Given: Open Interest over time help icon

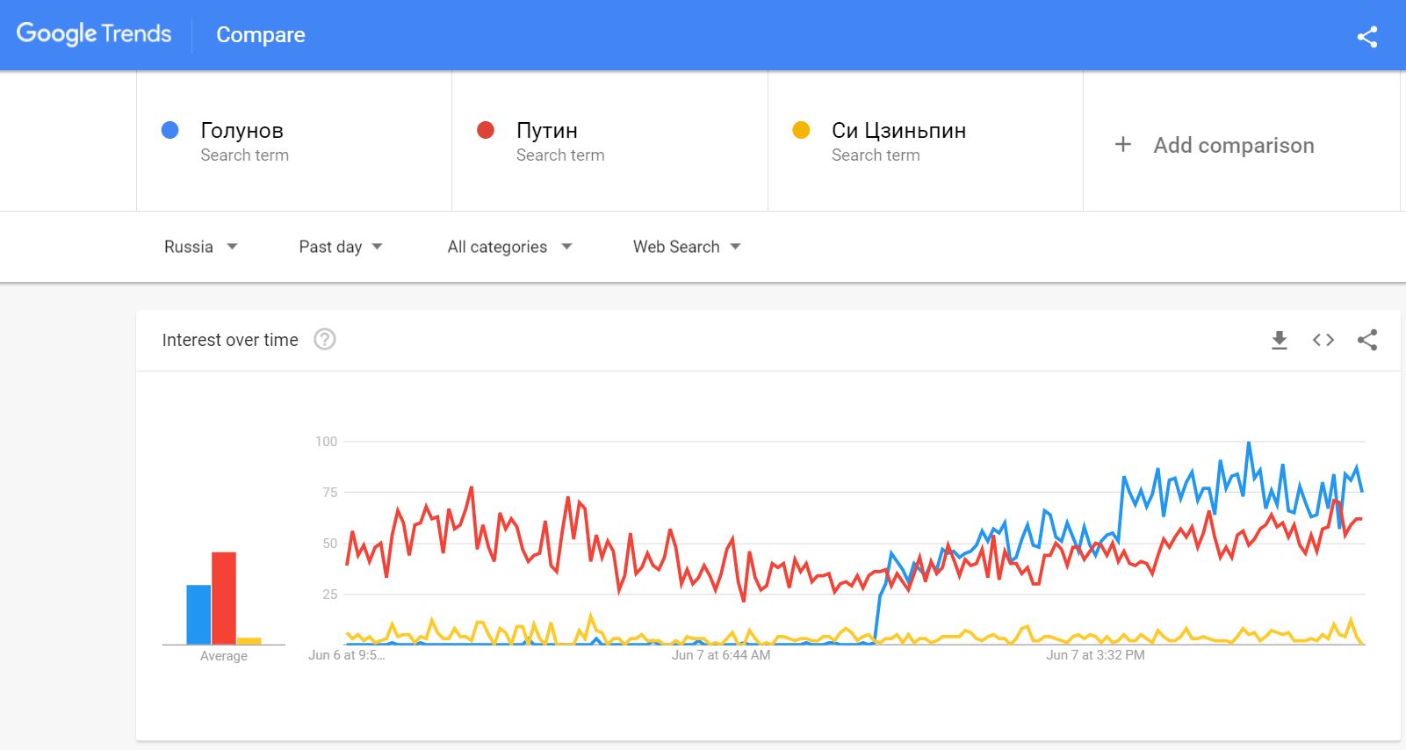Looking at the screenshot, I should pos(325,340).
